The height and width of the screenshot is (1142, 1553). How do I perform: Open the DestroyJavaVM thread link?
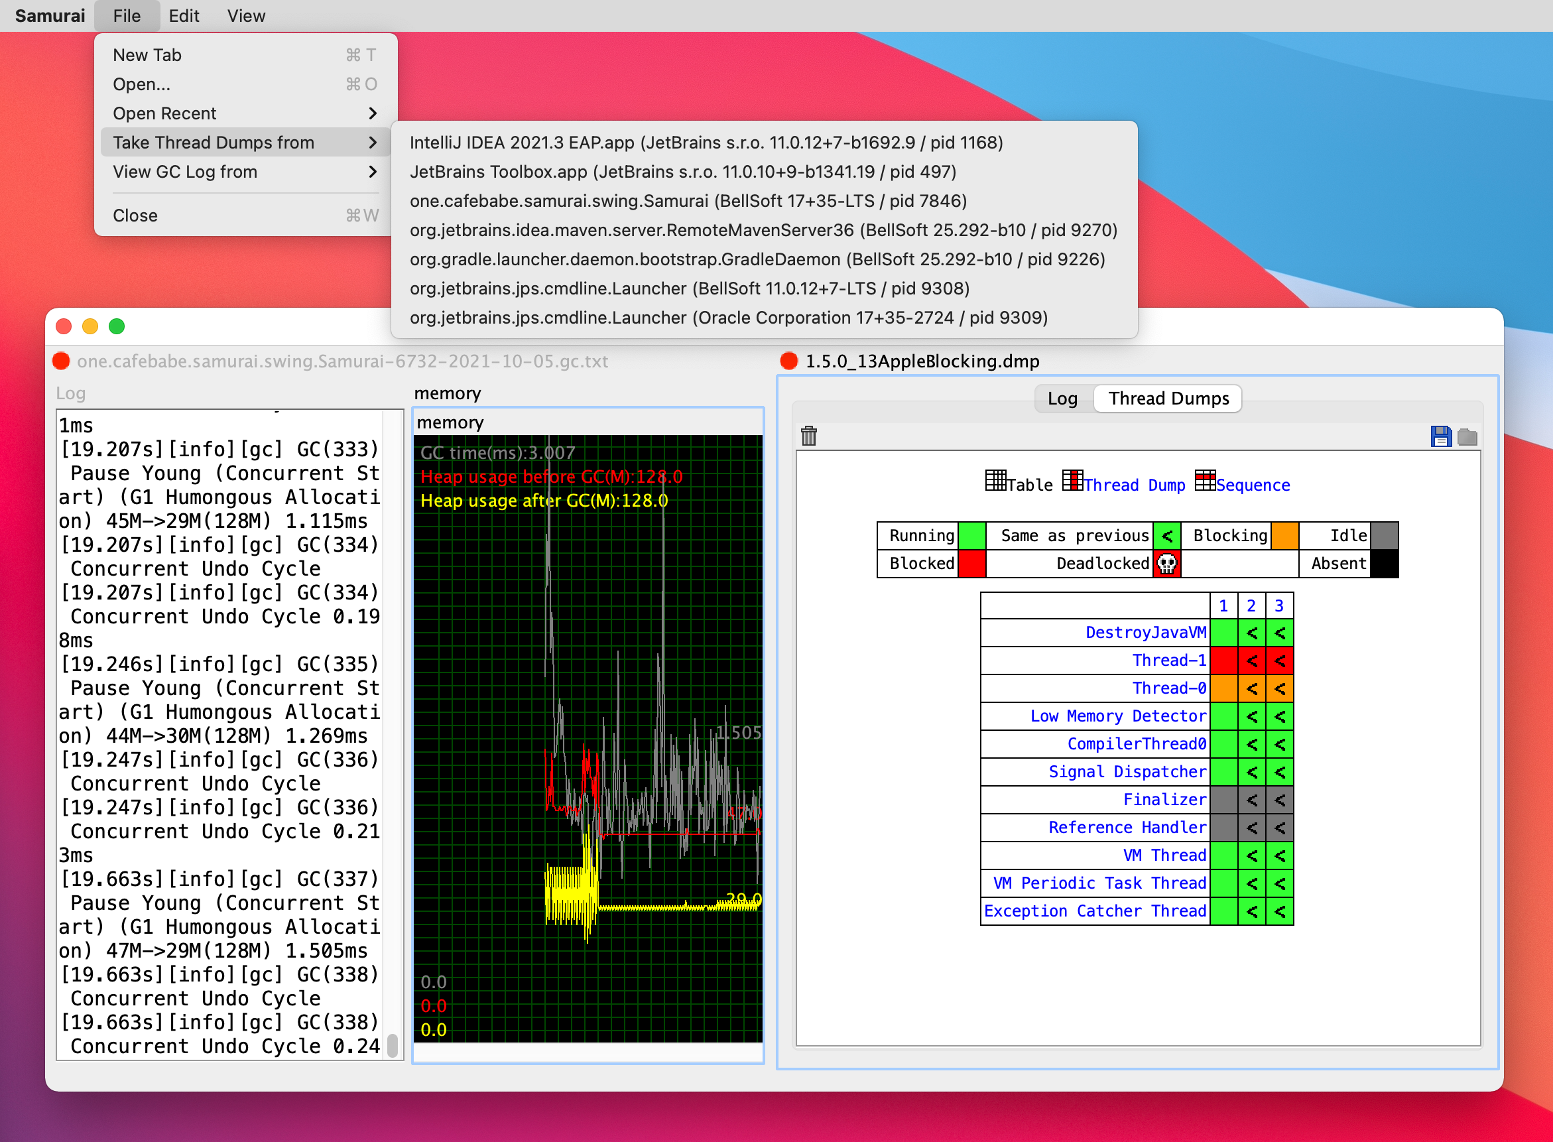[x=1146, y=633]
